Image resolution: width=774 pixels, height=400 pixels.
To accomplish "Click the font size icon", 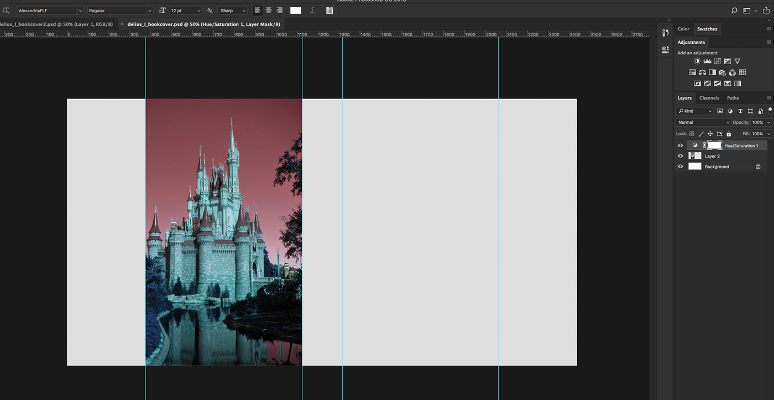I will click(162, 11).
